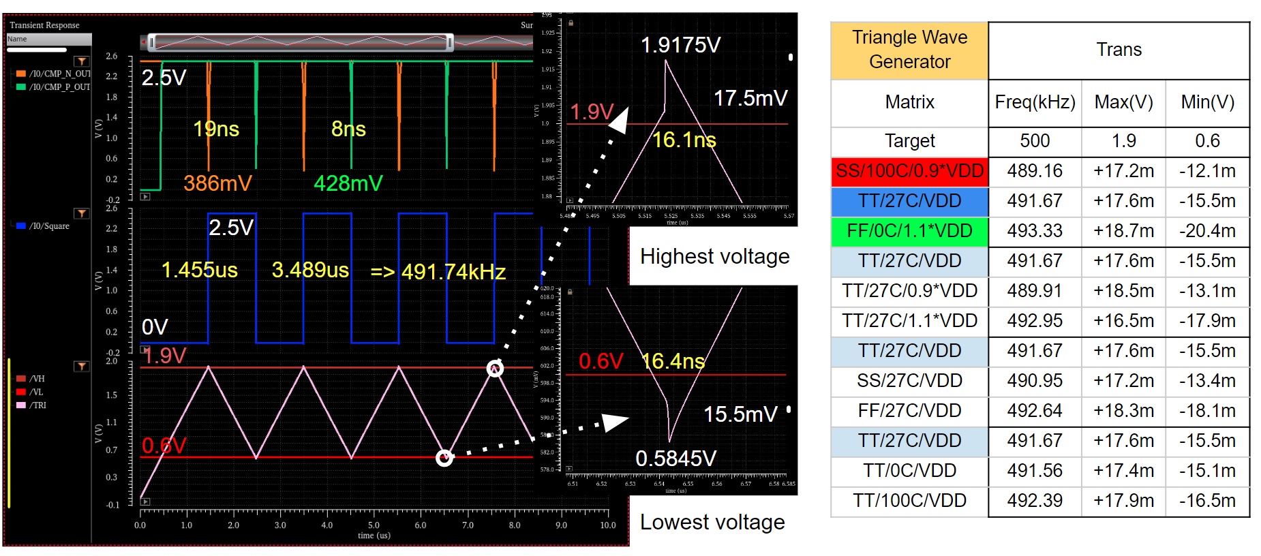This screenshot has height=556, width=1261.
Task: Toggle the /I0/CMP_N_OUT orange trace swatch
Action: point(21,74)
